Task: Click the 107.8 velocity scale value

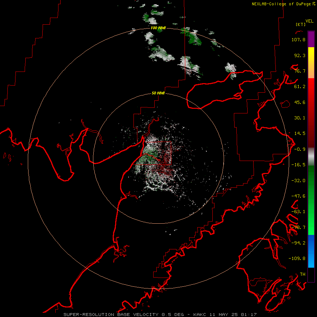Action: point(298,39)
